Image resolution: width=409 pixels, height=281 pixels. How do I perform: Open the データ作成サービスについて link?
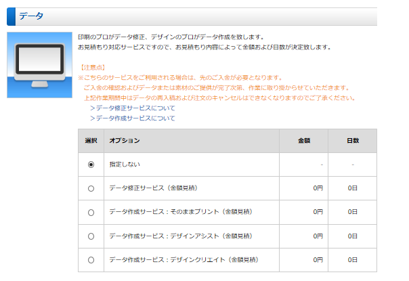[x=135, y=118]
